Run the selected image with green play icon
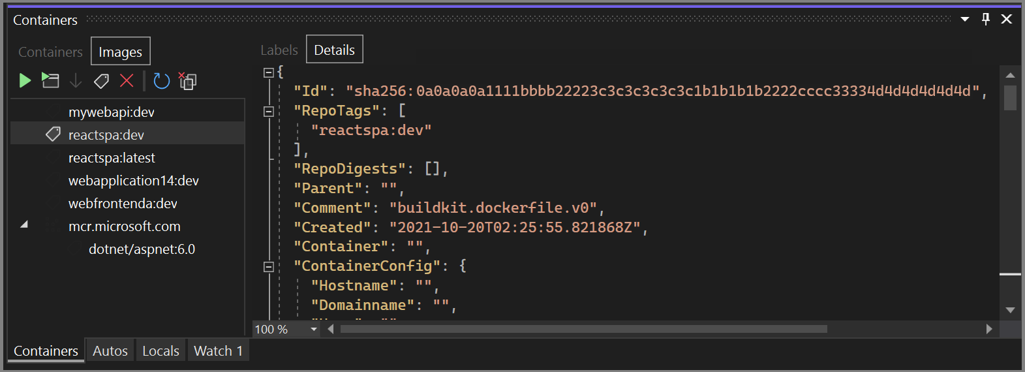 [x=25, y=81]
